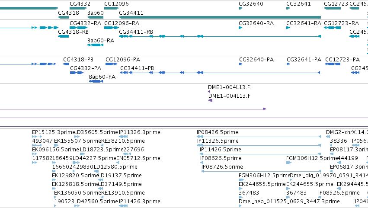Viewport: 368px width, 208px height.
Task: Click the 227696 feature label
Action: [134, 150]
